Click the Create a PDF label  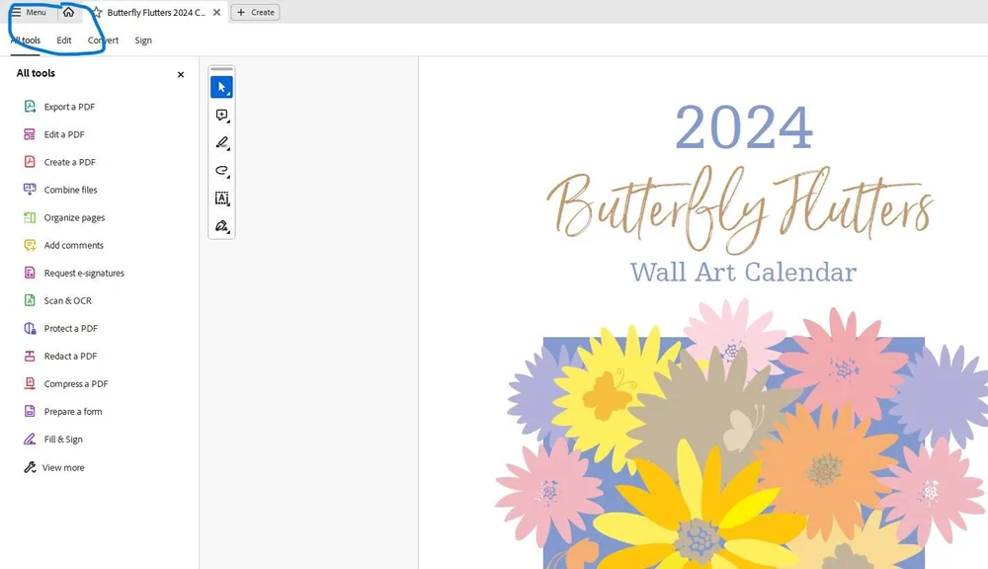[70, 162]
